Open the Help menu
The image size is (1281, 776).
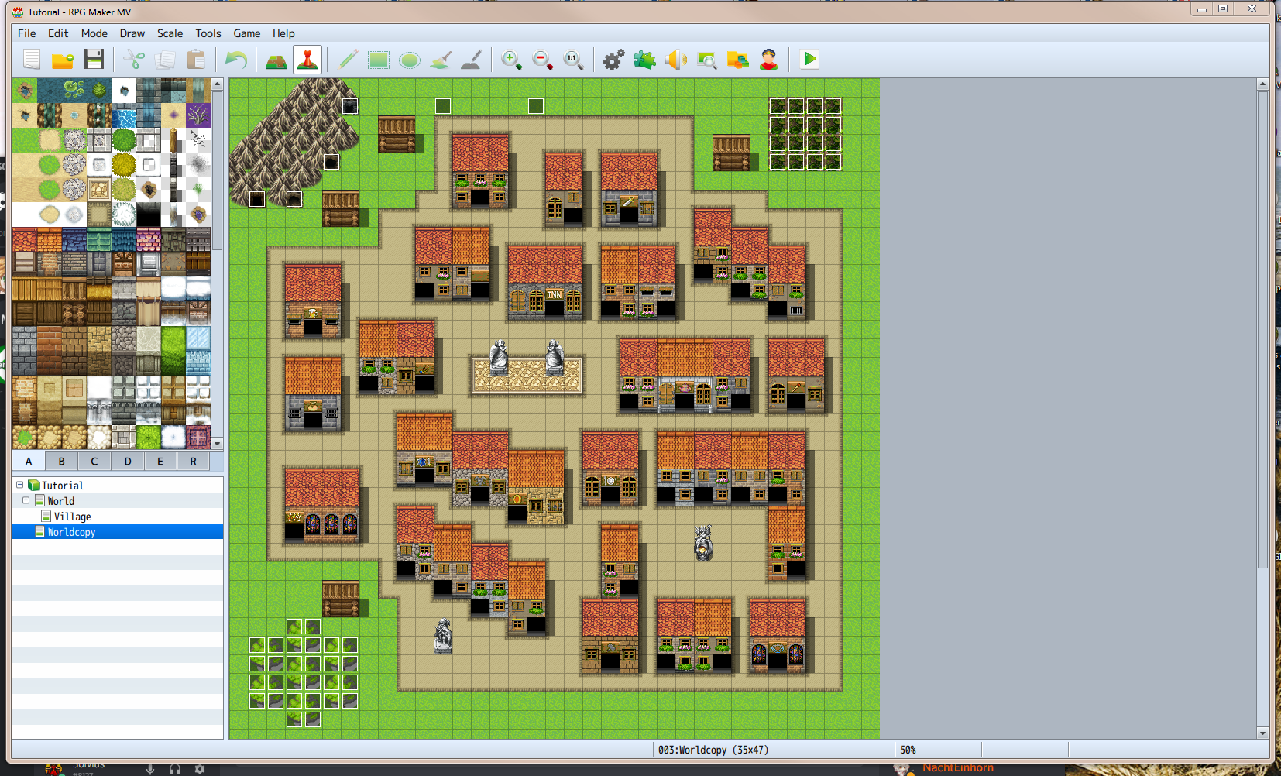click(283, 33)
